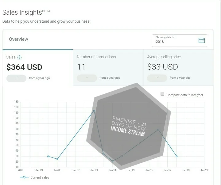221x185 pixels.
Task: Open the calendar icon date picker
Action: (x=202, y=40)
